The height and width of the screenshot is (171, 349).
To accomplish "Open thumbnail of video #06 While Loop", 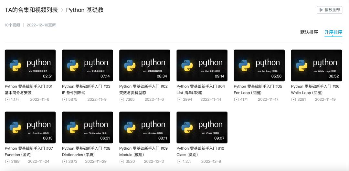I will click(x=316, y=65).
